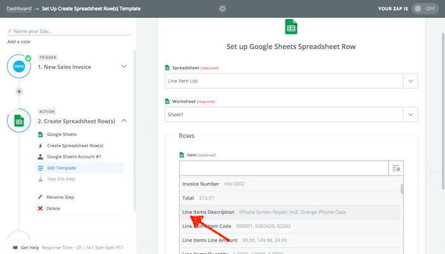Click the Worksheet dropdown chevron arrow

point(411,114)
